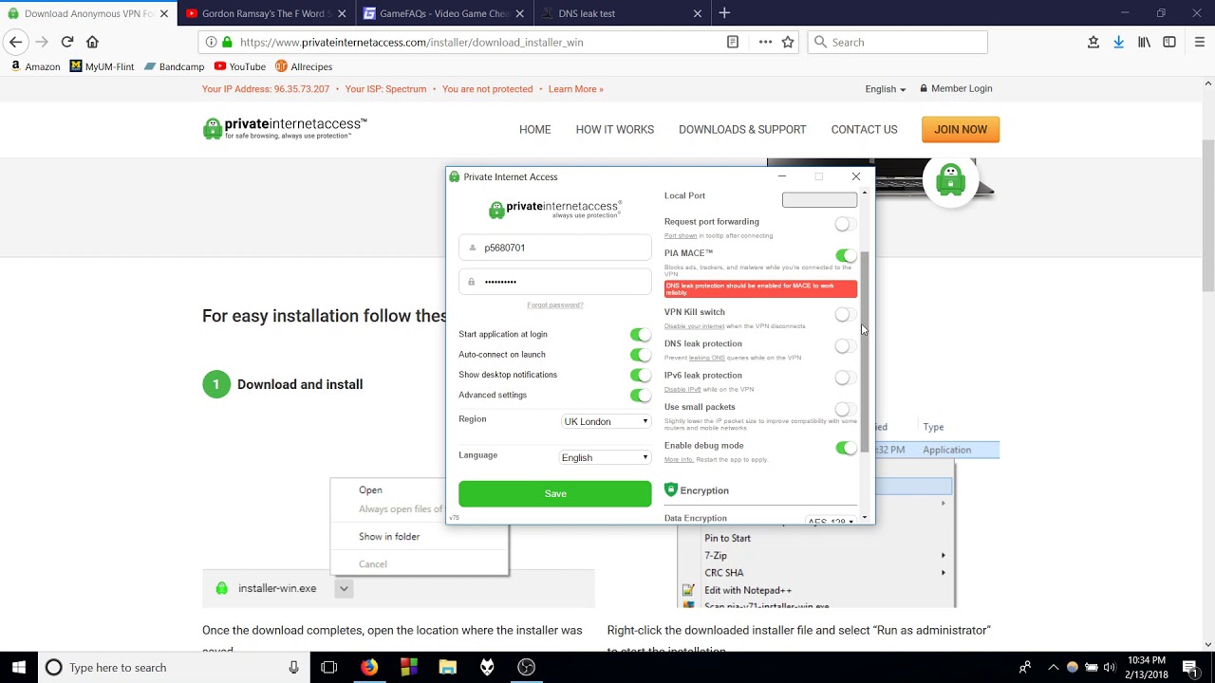This screenshot has height=683, width=1215.
Task: Click the green Save button
Action: coord(555,493)
